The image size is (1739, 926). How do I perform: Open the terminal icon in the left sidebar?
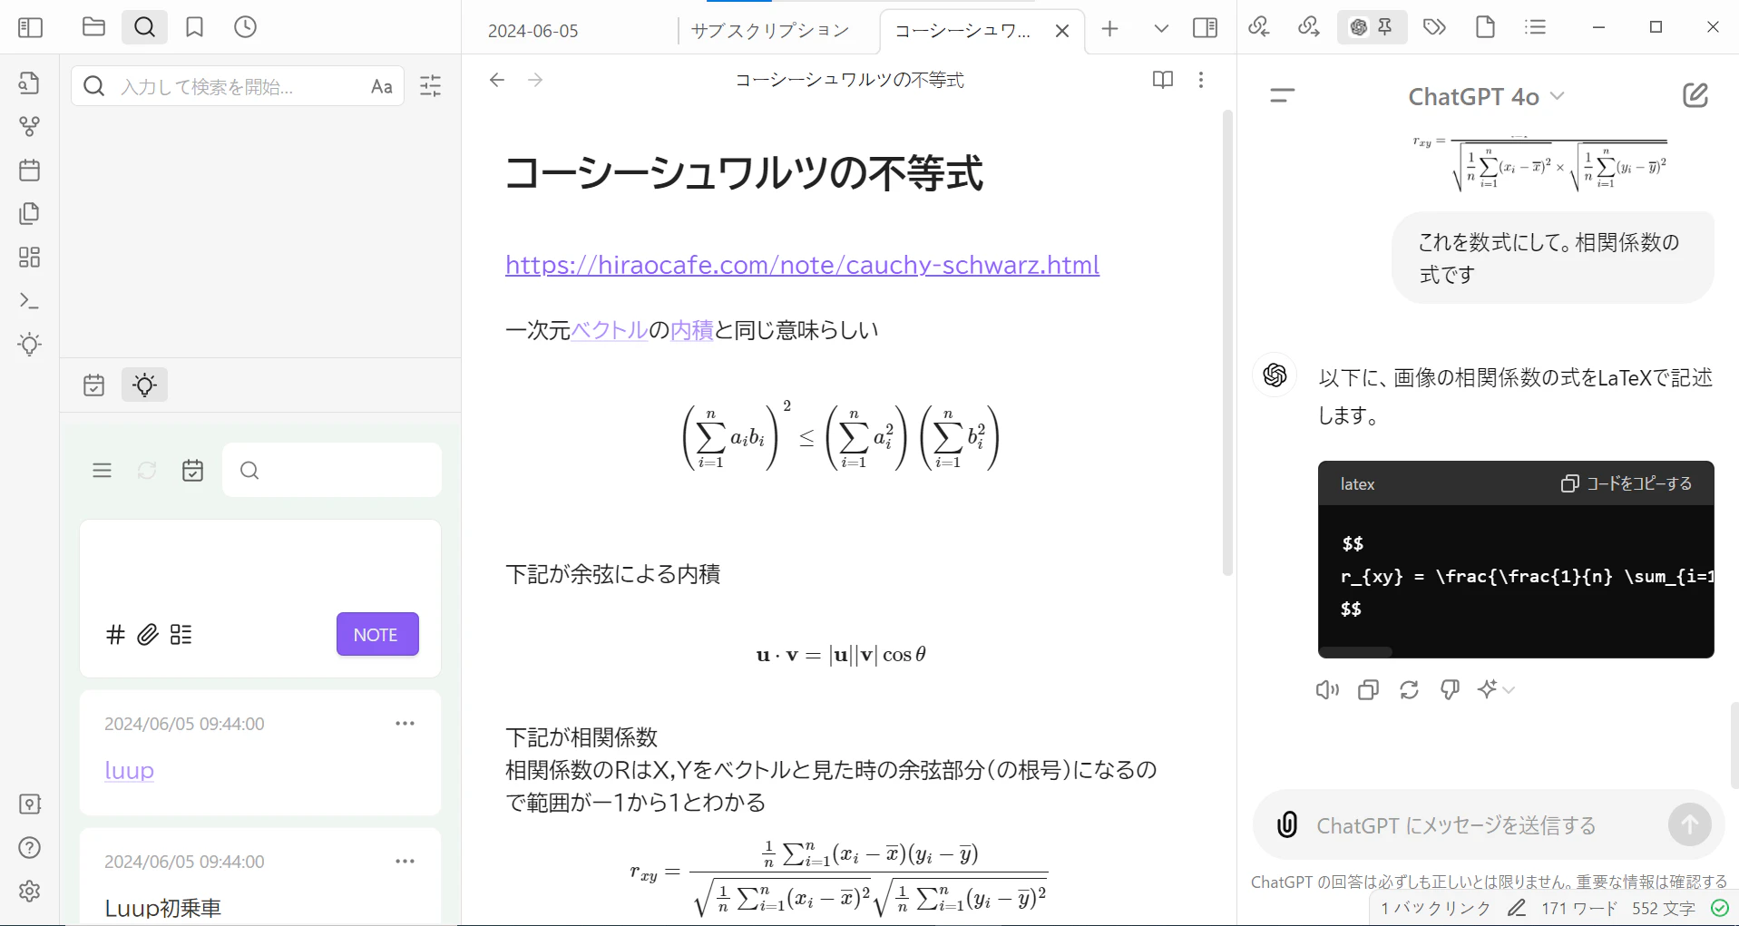30,300
